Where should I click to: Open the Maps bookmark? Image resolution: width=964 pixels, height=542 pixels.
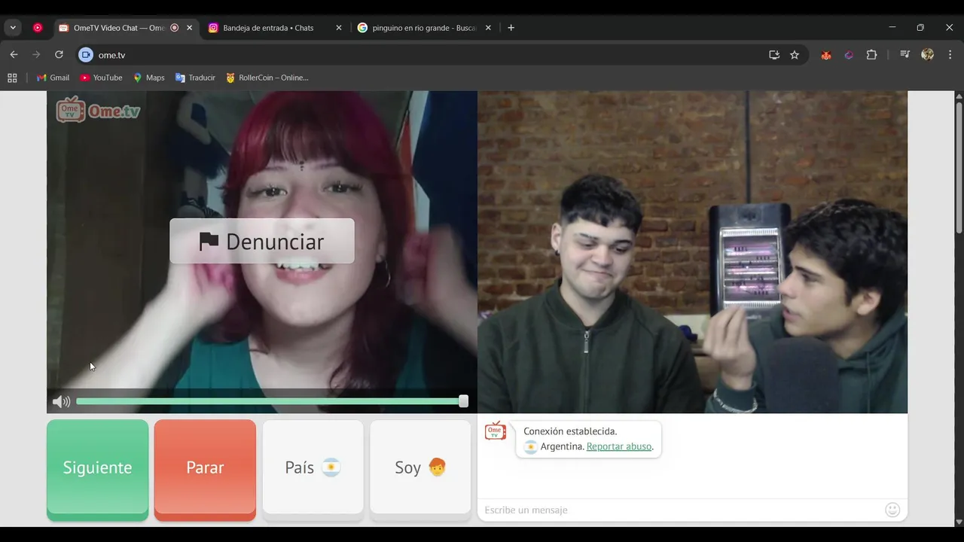click(x=149, y=78)
